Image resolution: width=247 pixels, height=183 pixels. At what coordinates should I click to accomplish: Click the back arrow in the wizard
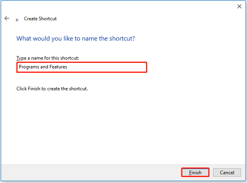pyautogui.click(x=7, y=18)
